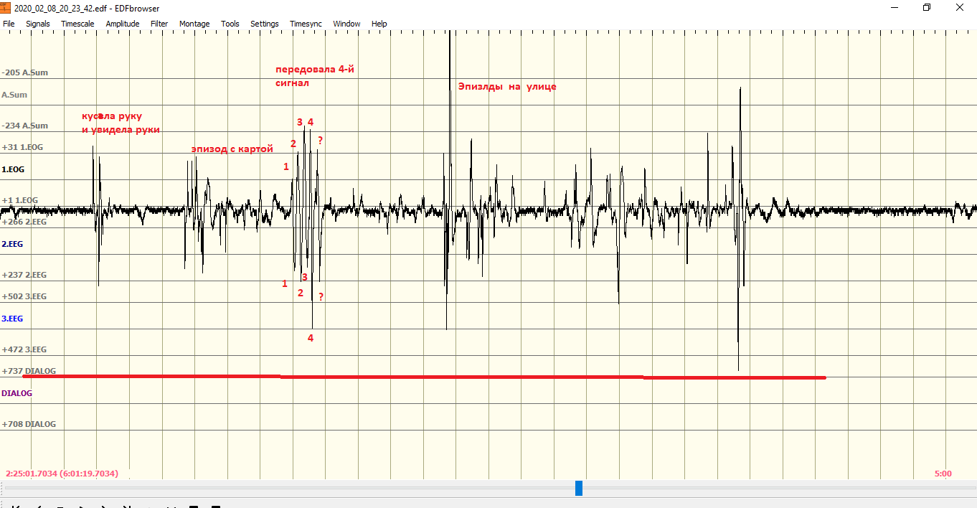The image size is (977, 508).
Task: Open the Help menu
Action: 379,24
